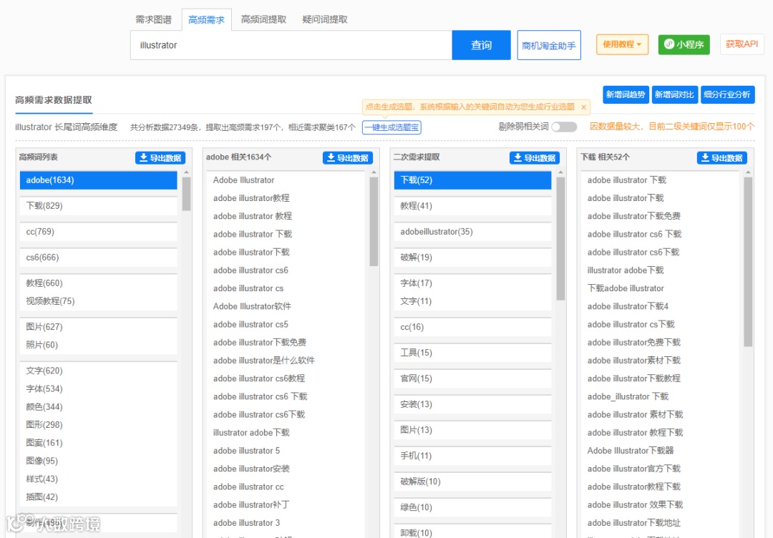Image resolution: width=773 pixels, height=538 pixels.
Task: Select cs6(666) in the high-frequency list
Action: pyautogui.click(x=99, y=257)
